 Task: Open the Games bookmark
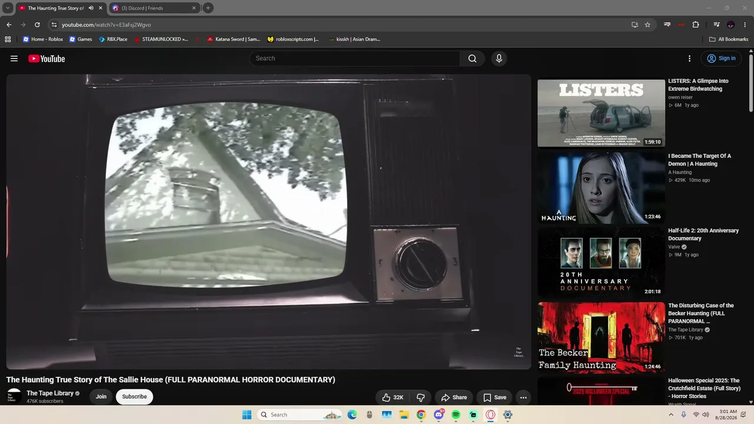[81, 39]
